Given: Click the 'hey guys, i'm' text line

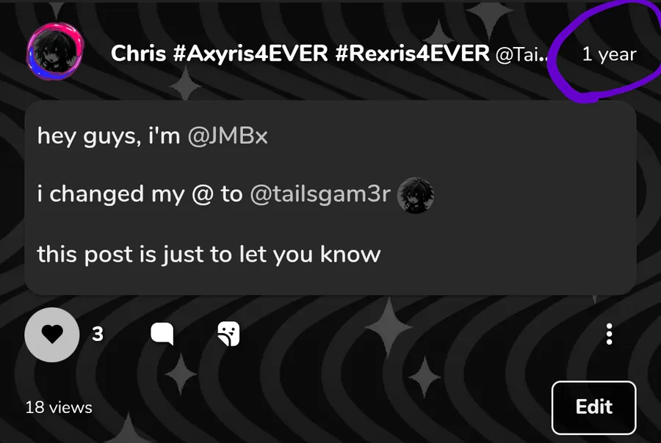Looking at the screenshot, I should click(x=109, y=136).
